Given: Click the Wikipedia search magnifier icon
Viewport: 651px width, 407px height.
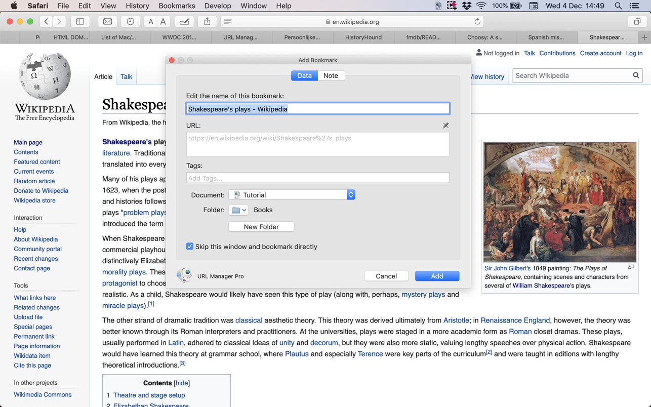Looking at the screenshot, I should (636, 75).
